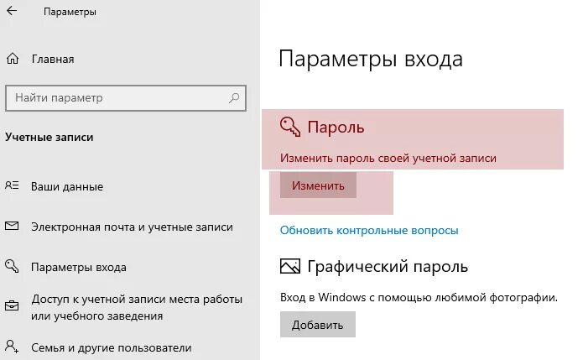Screen dimensions: 583x360
Task: Click the home icon beside Главная
Action: 13,59
